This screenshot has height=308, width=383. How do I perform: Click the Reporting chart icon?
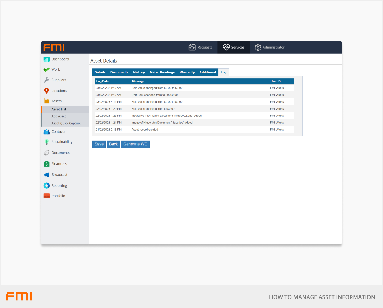click(46, 186)
